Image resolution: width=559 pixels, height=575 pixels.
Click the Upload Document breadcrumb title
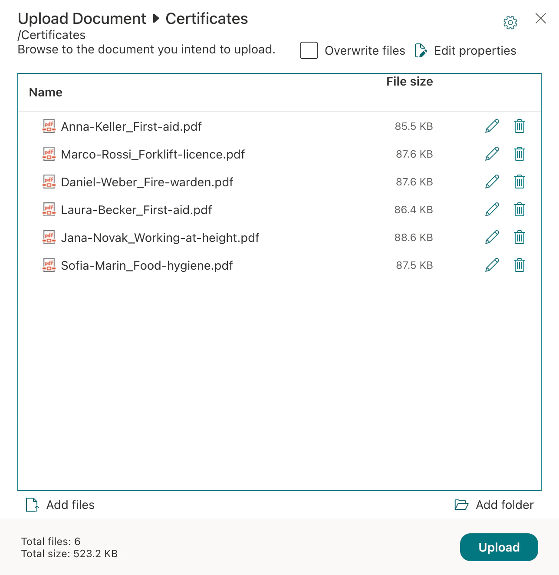(82, 19)
